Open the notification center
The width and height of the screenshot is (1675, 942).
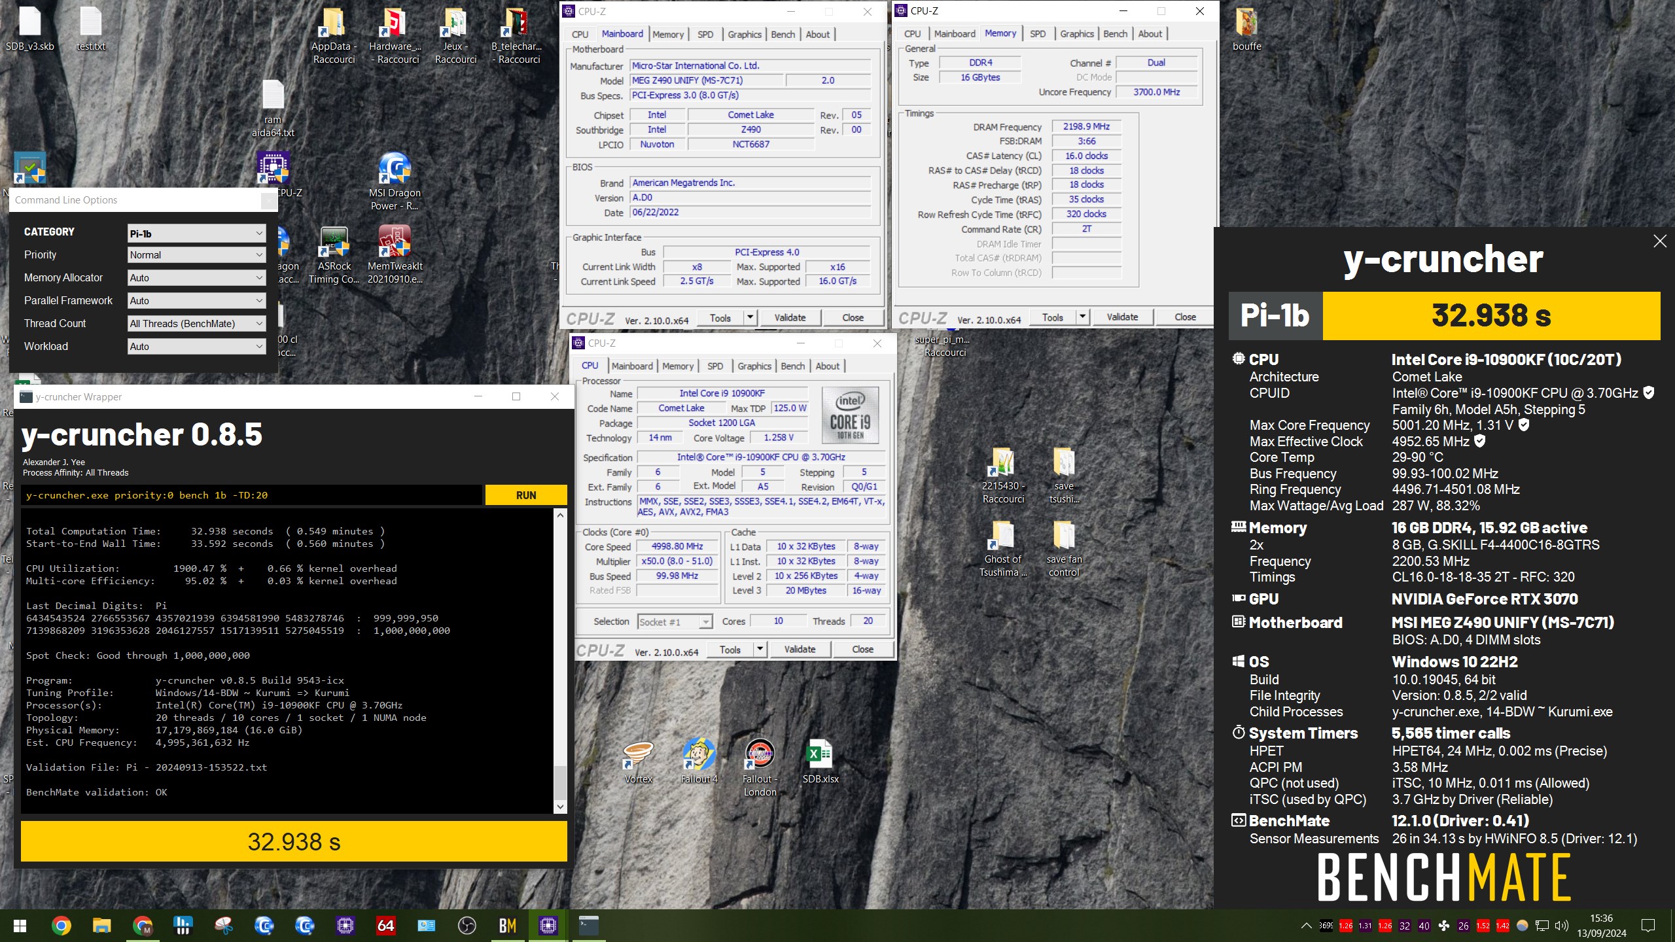1648,926
